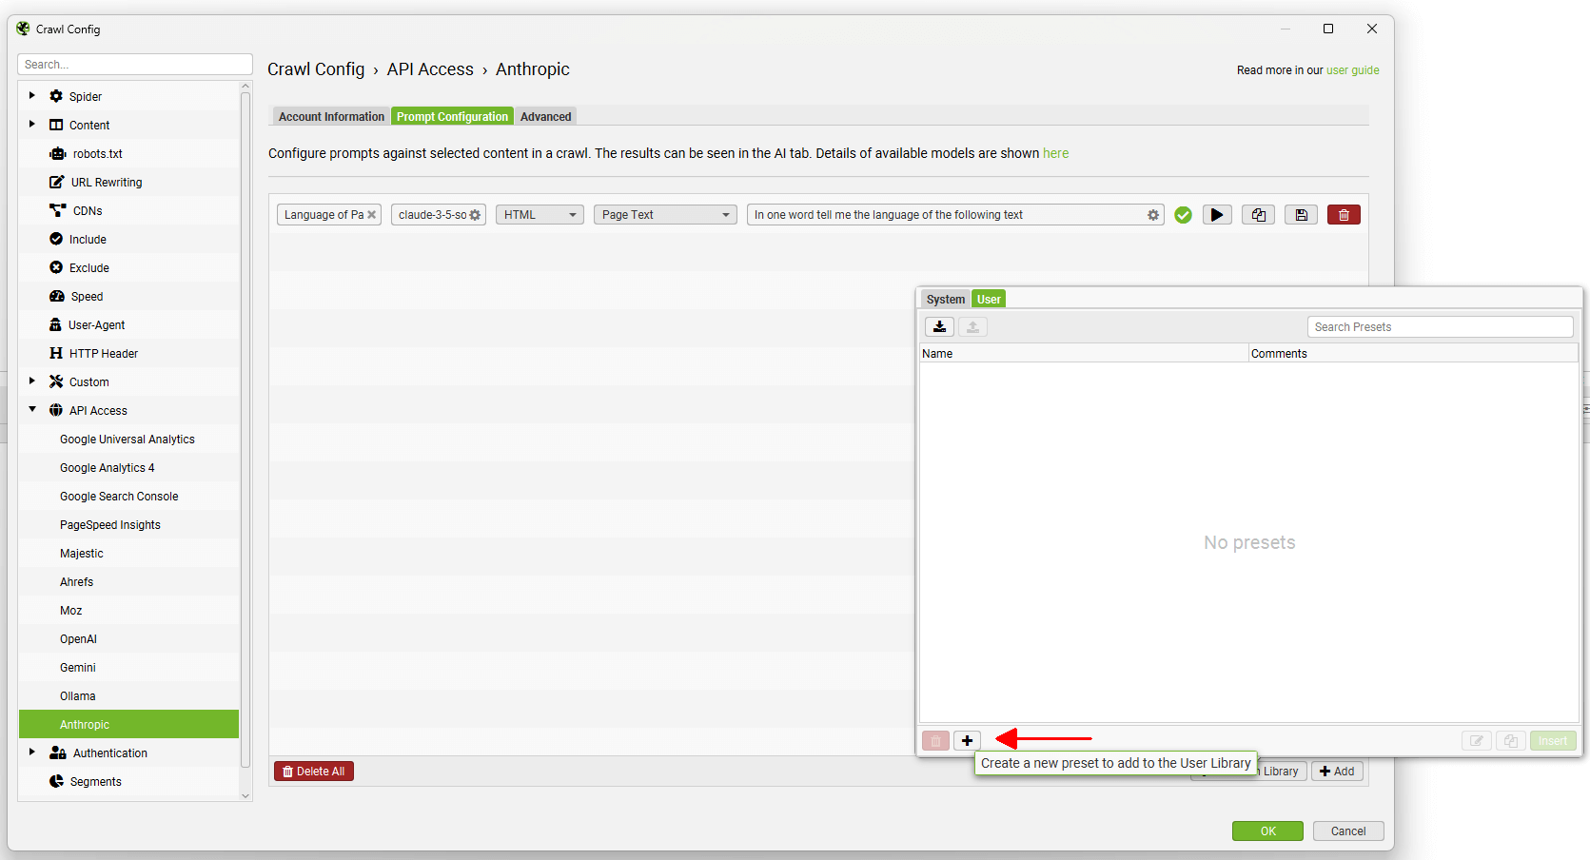Run the prompt test play button
The height and width of the screenshot is (860, 1590).
click(x=1216, y=215)
